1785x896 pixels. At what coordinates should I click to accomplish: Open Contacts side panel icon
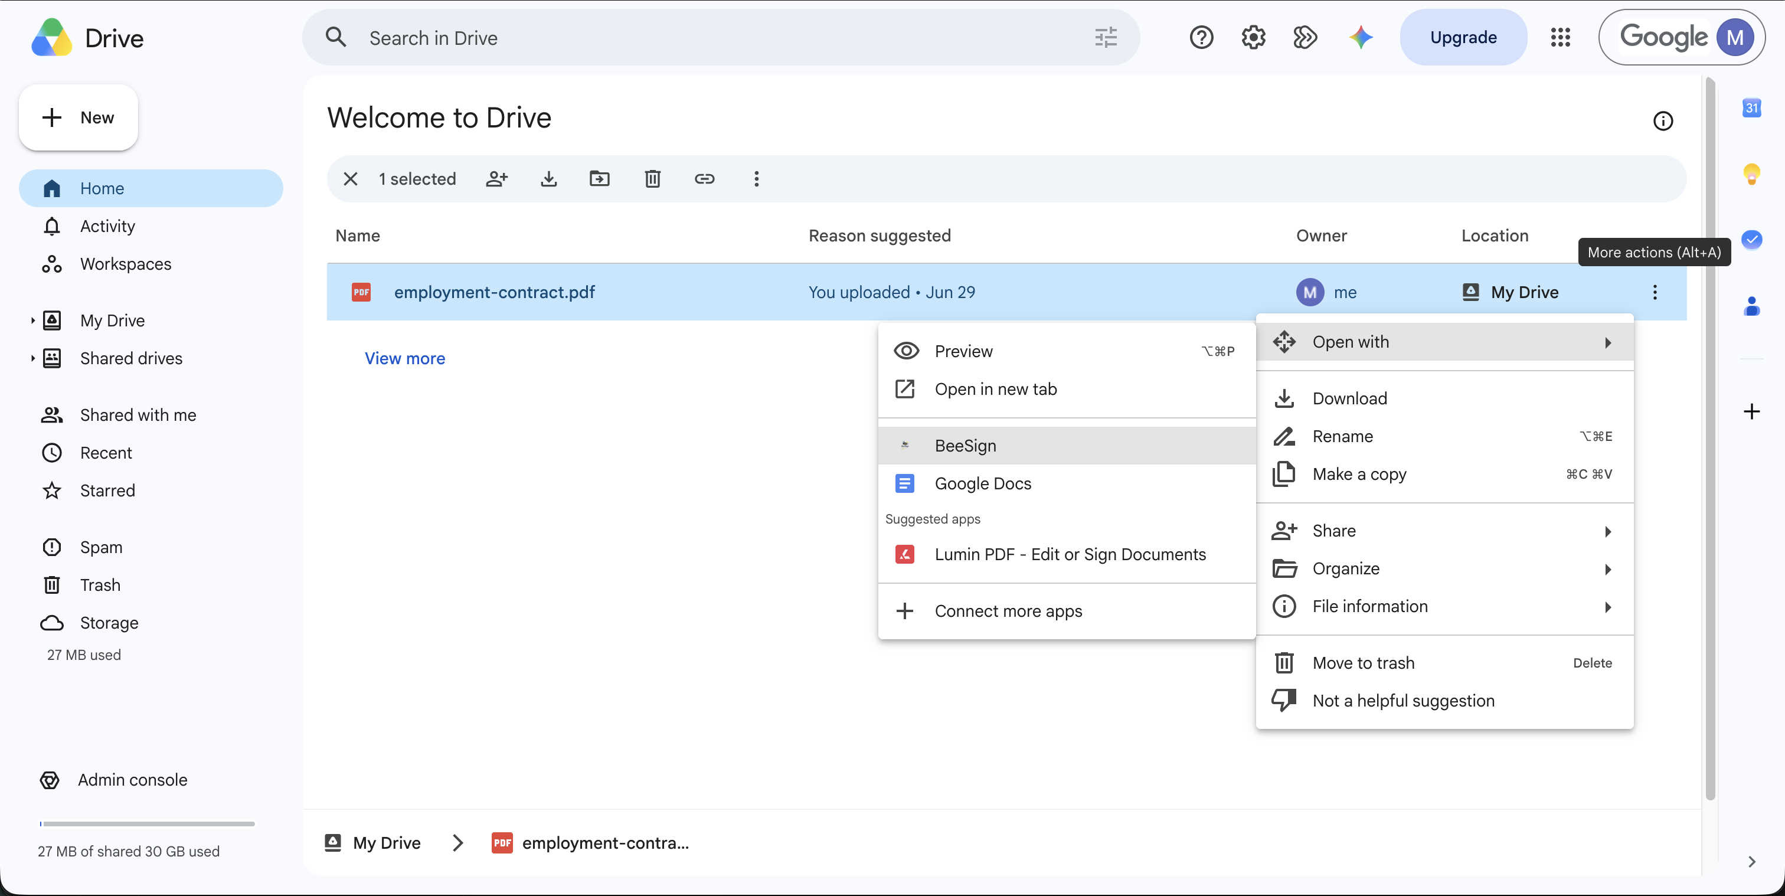point(1751,306)
